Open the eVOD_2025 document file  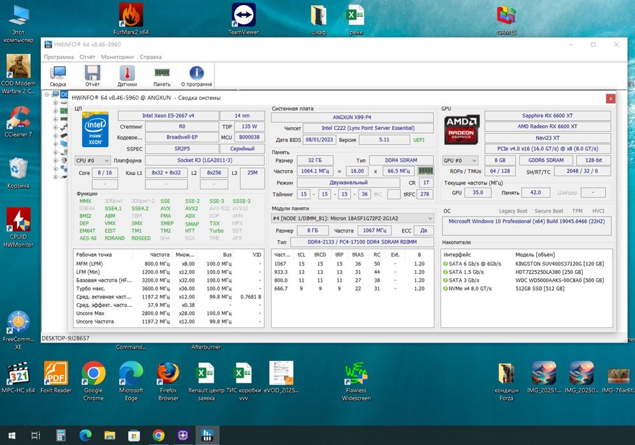point(281,378)
